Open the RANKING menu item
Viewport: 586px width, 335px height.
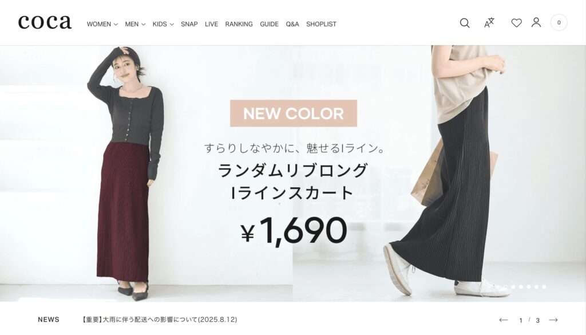pyautogui.click(x=239, y=24)
